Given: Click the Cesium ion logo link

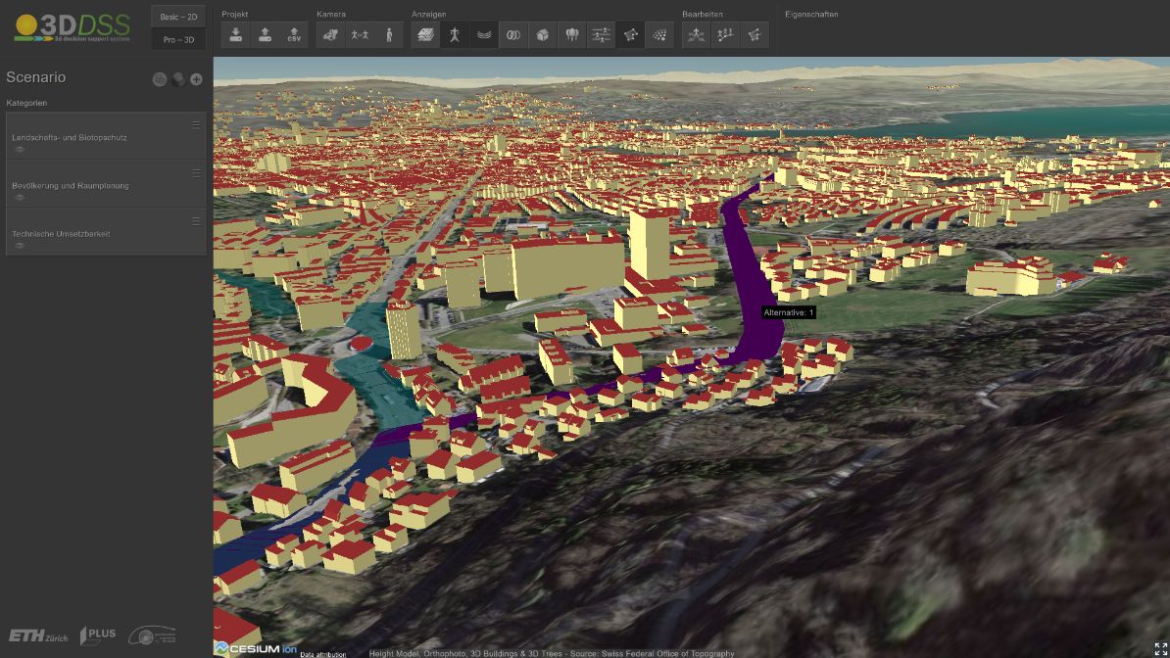Looking at the screenshot, I should tap(256, 648).
